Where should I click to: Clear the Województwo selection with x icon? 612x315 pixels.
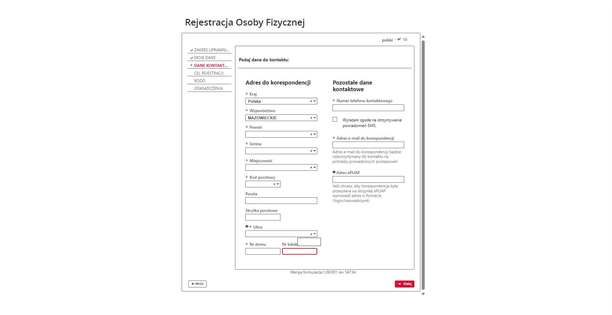[x=311, y=118]
